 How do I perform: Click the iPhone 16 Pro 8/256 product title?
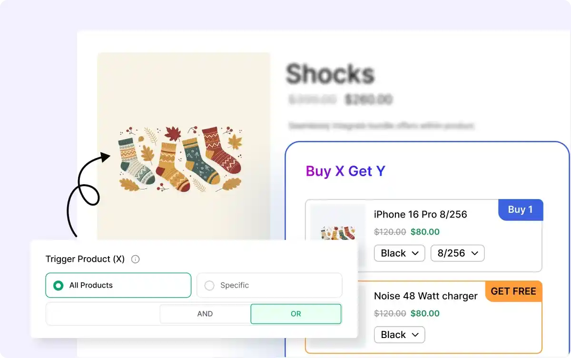click(x=420, y=215)
